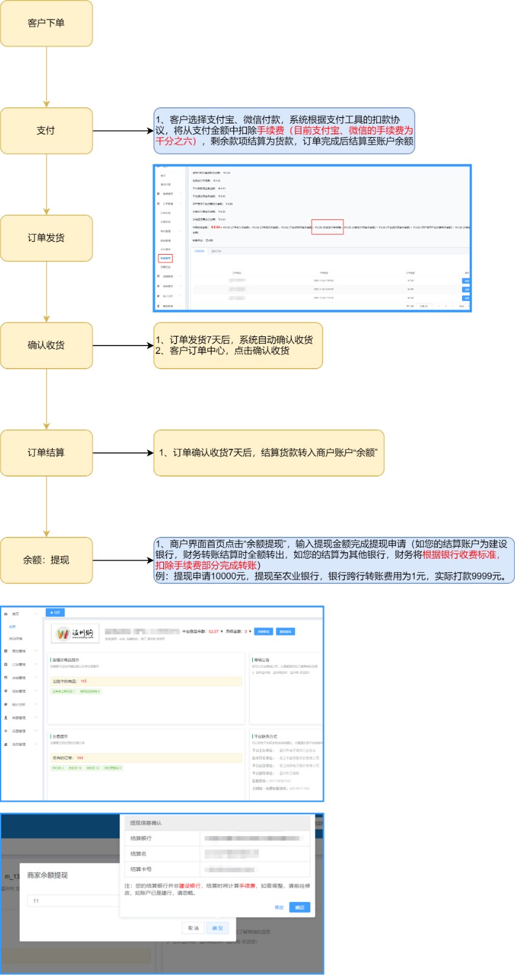Click 取消 in the 商家余额提现 dialog
This screenshot has height=975, width=515.
tap(193, 928)
